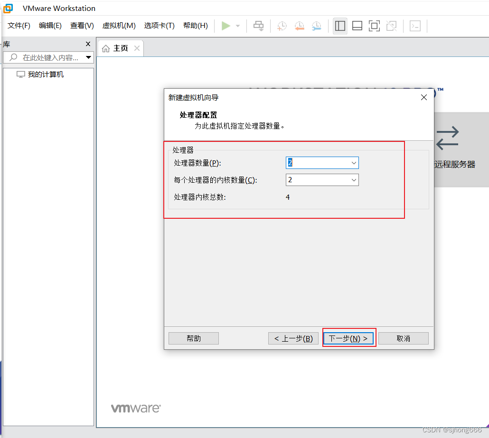Screen dimensions: 489x438
Task: Close the 主页 tab
Action: [137, 48]
